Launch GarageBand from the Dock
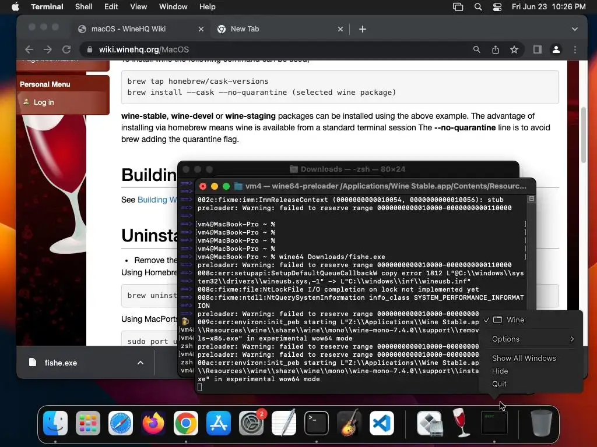This screenshot has width=597, height=447. click(349, 423)
